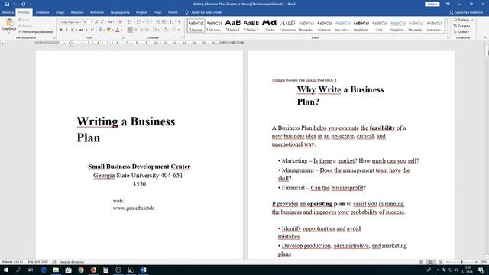Viewport: 489px width, 275px height.
Task: Open the Odabir (Select) dropdown
Action: pos(461,32)
